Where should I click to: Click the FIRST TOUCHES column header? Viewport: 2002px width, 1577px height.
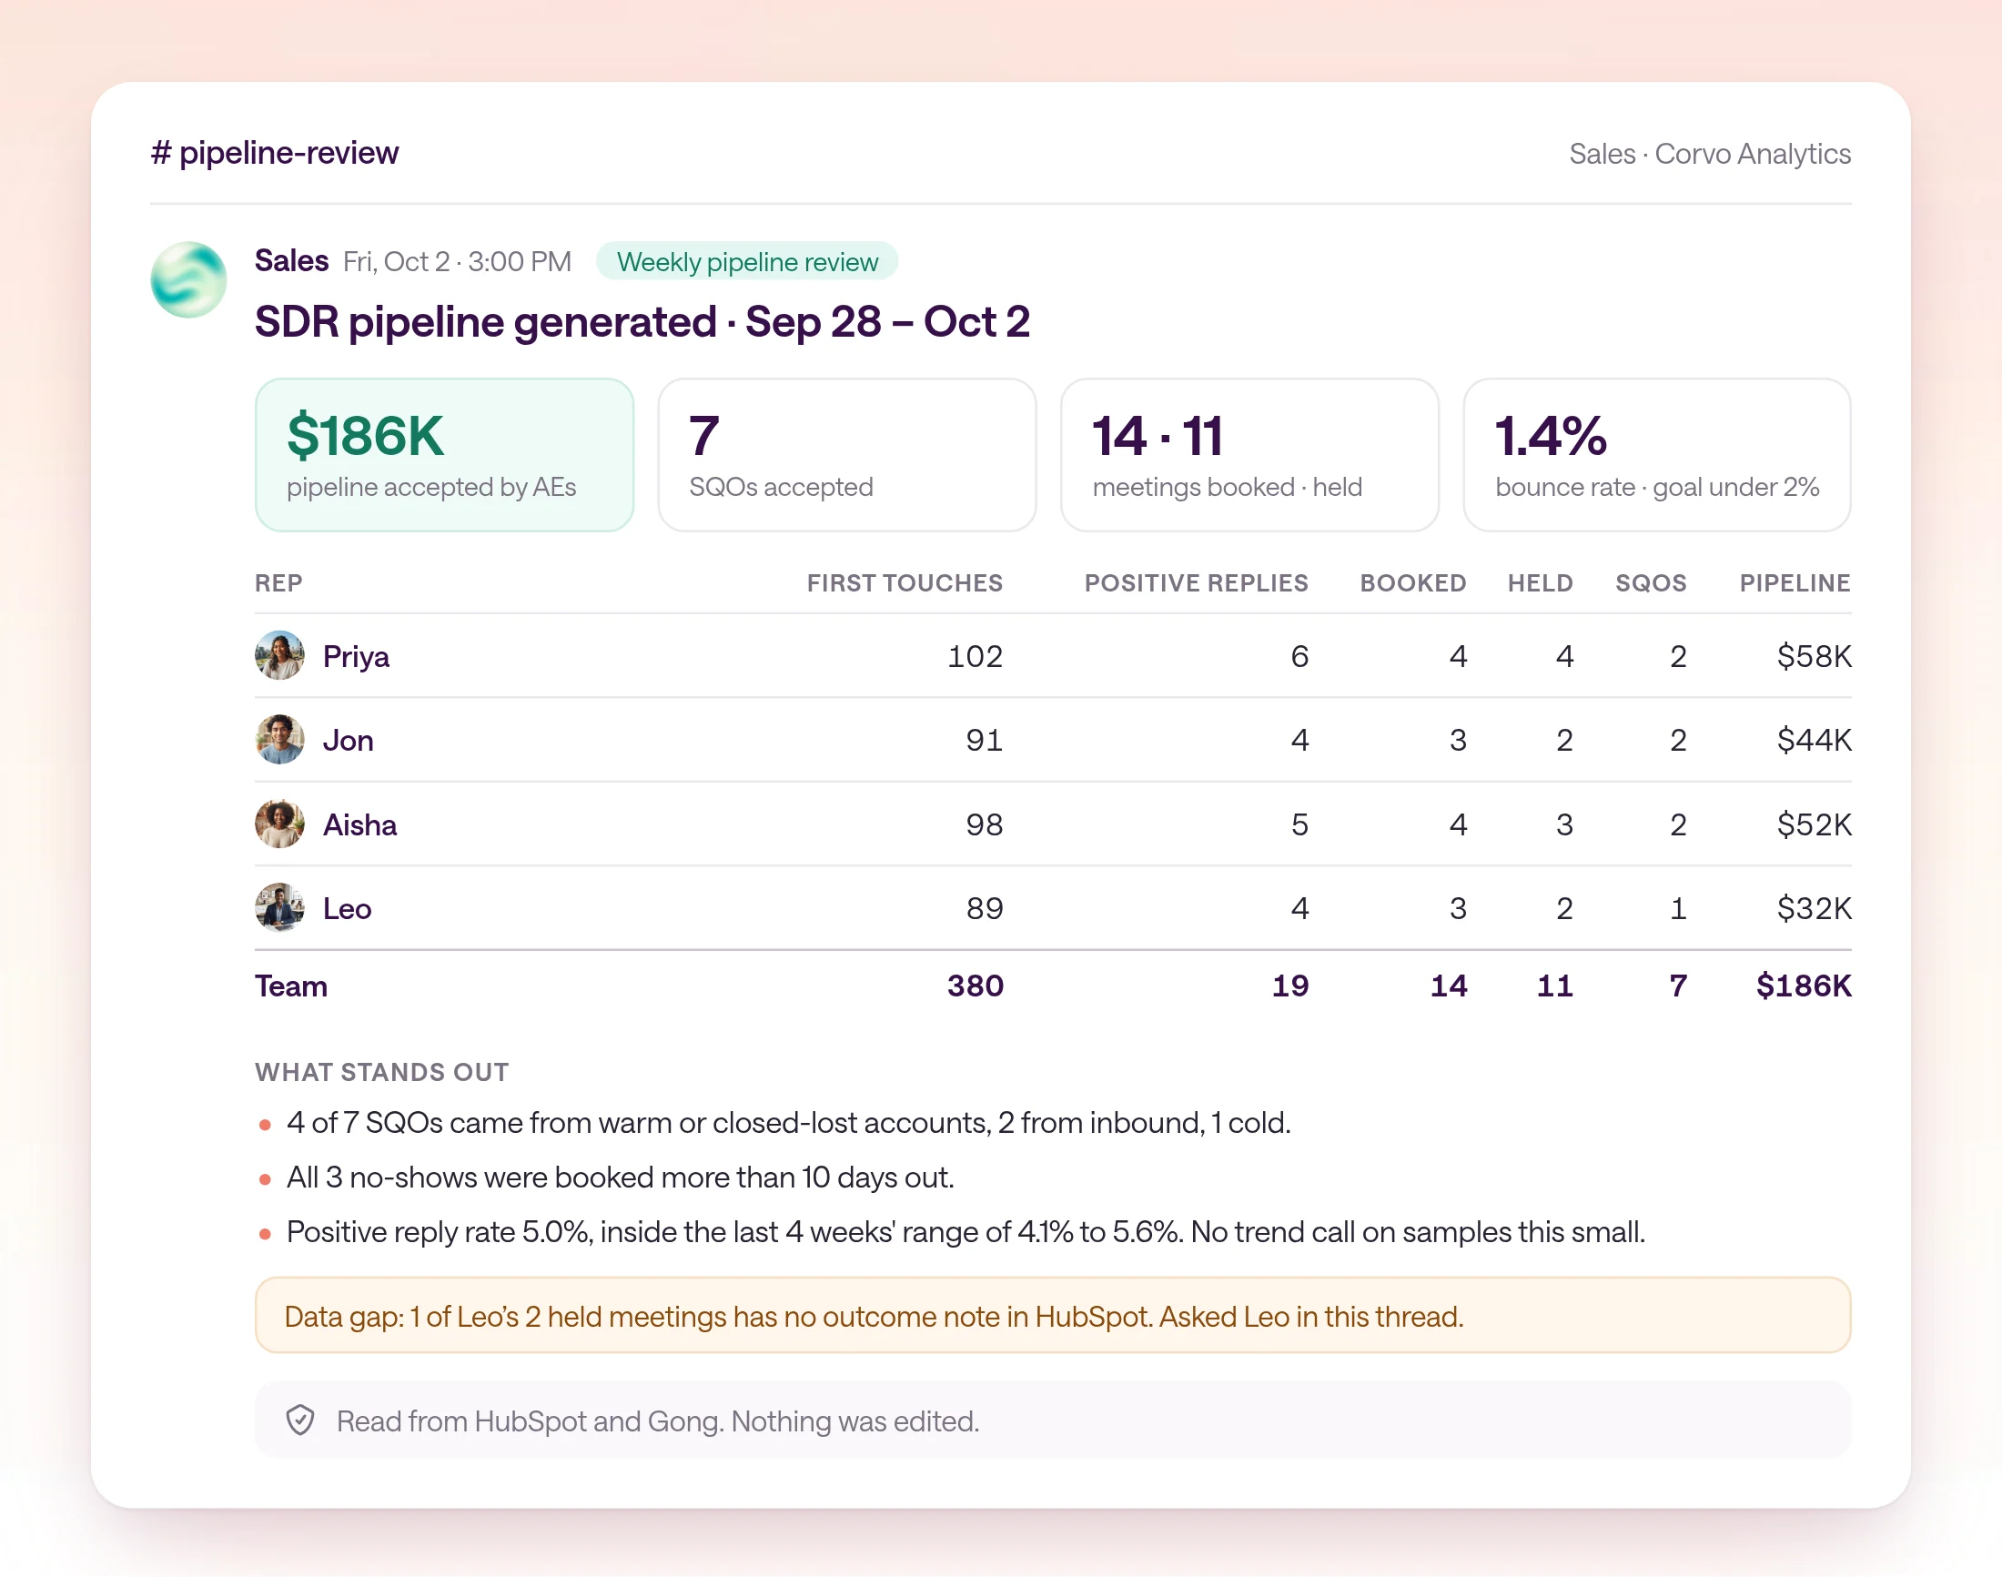tap(905, 583)
